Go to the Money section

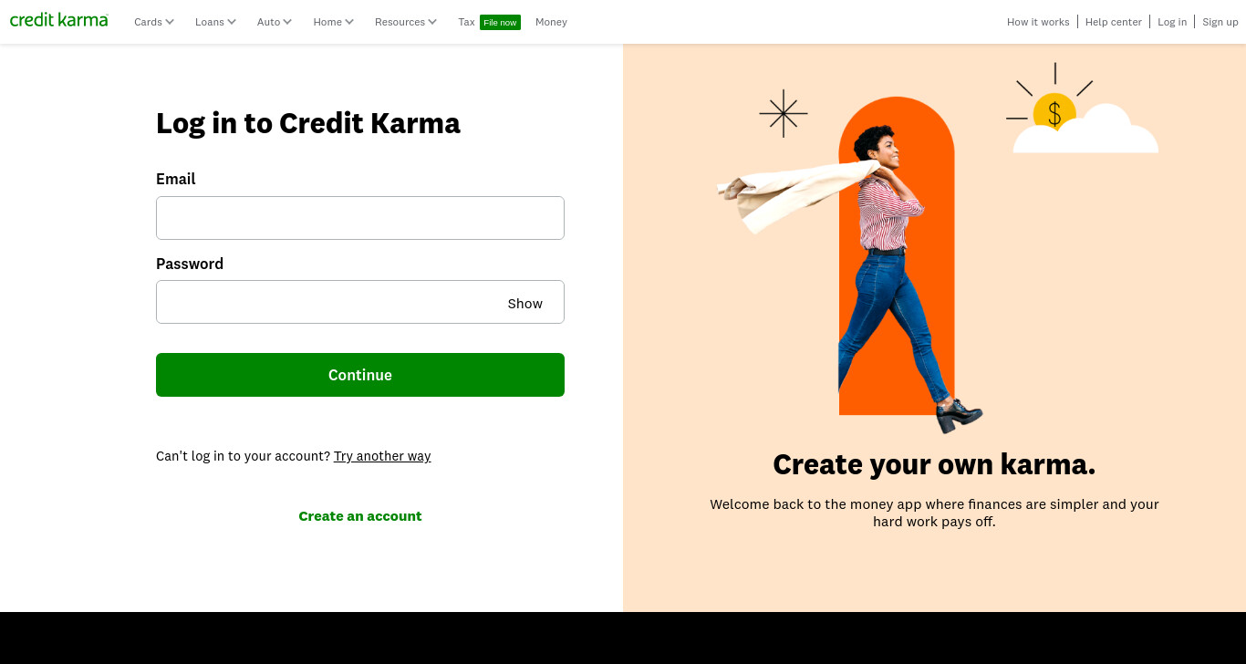(551, 22)
